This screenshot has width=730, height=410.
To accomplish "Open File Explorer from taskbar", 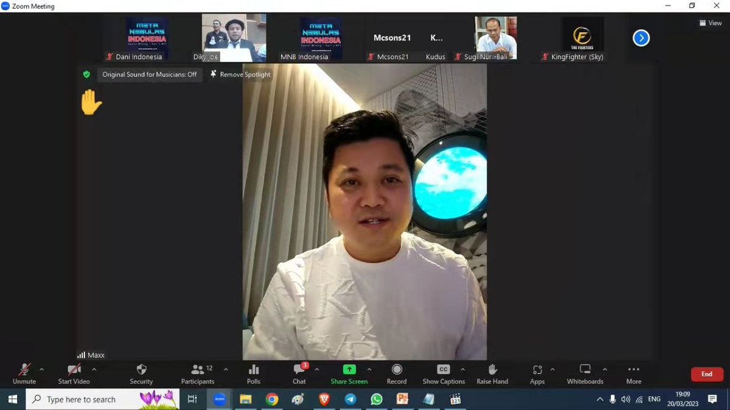I will 246,399.
